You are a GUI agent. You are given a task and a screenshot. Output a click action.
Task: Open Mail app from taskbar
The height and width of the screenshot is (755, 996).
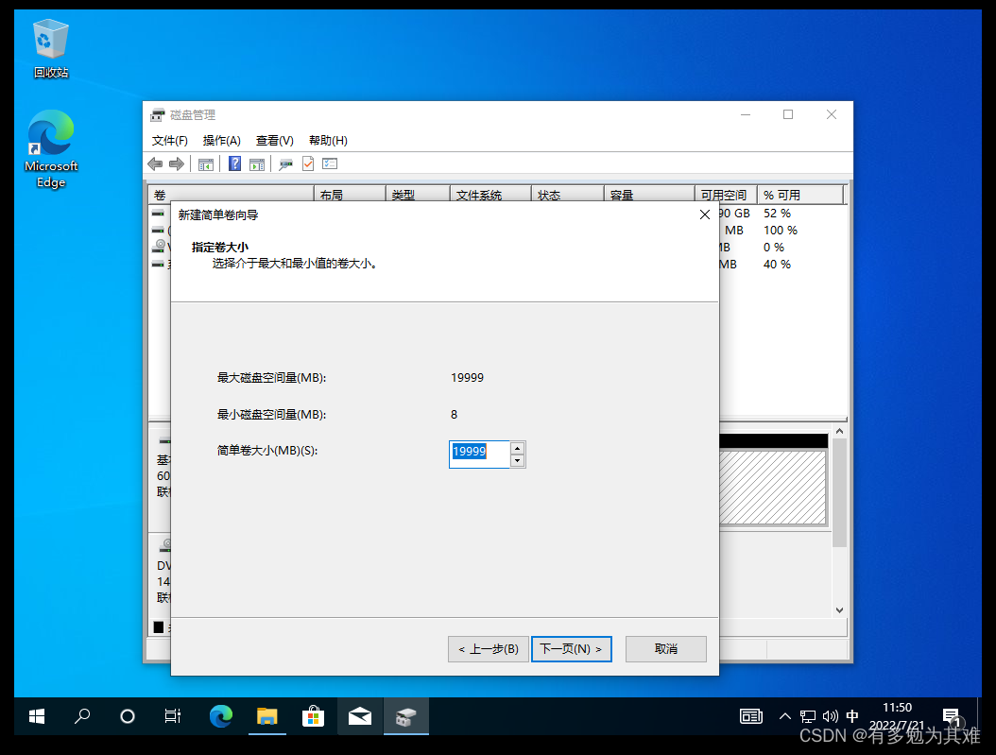pyautogui.click(x=360, y=716)
